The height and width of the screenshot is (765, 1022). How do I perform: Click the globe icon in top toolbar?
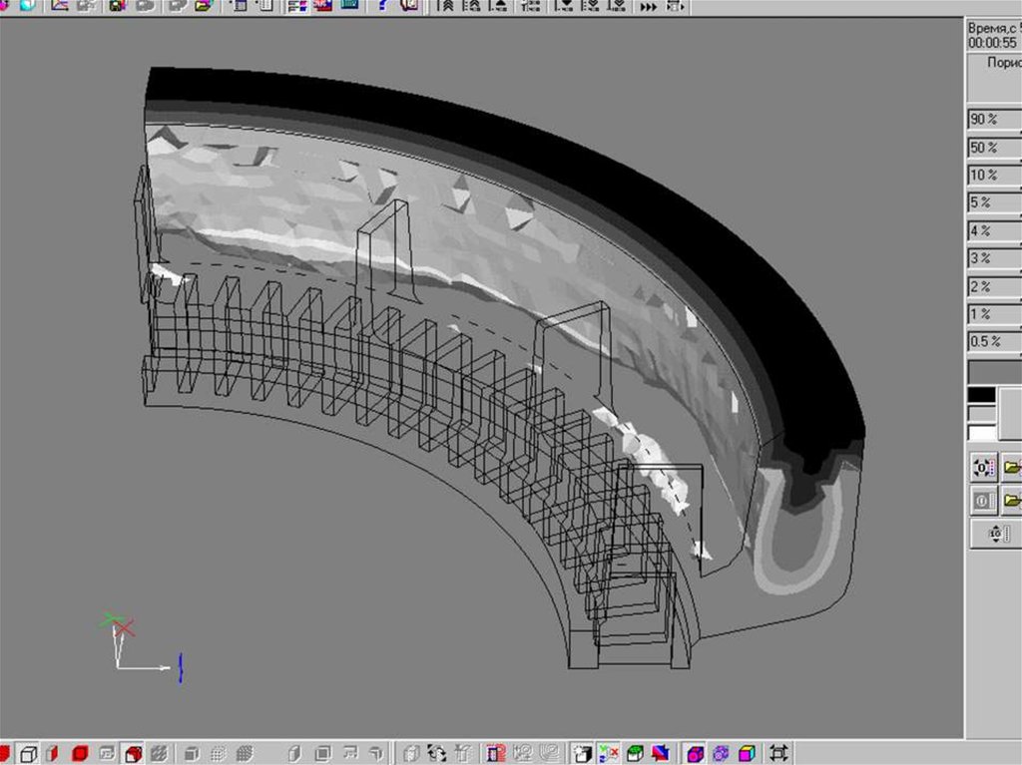[x=27, y=5]
